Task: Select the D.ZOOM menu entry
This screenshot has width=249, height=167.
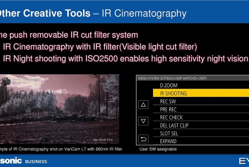Action: pos(201,85)
